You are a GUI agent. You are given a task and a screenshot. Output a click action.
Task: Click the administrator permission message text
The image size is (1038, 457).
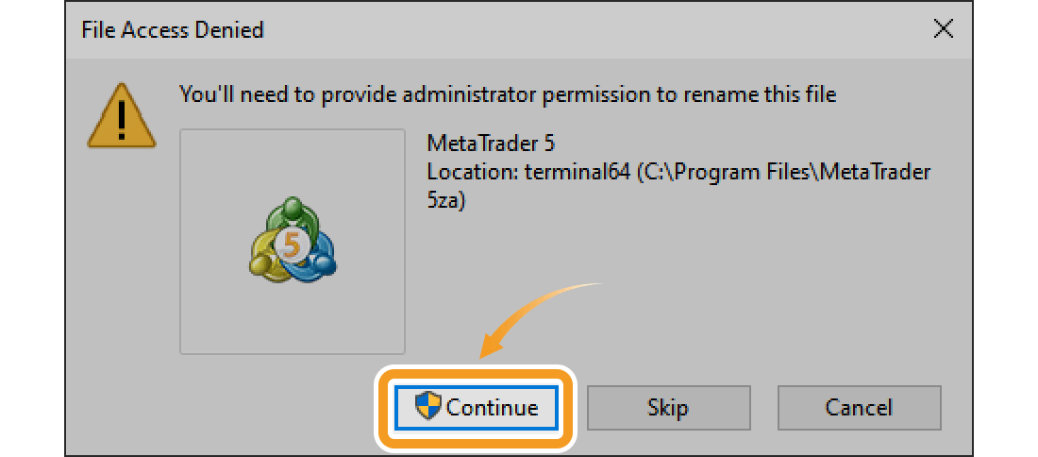tap(508, 94)
